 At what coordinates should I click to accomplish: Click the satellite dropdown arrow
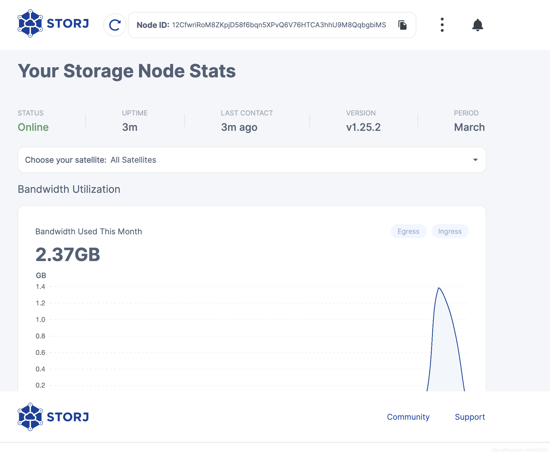click(475, 160)
